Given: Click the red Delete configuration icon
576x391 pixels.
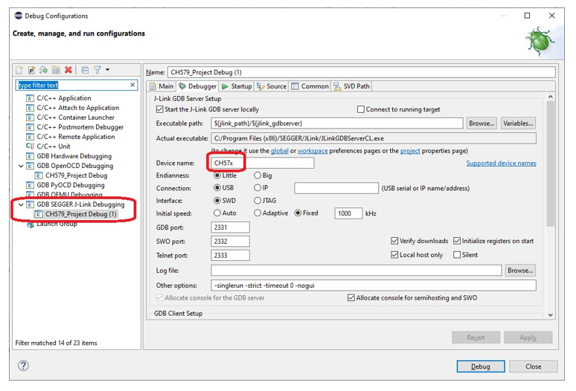Looking at the screenshot, I should [x=68, y=70].
